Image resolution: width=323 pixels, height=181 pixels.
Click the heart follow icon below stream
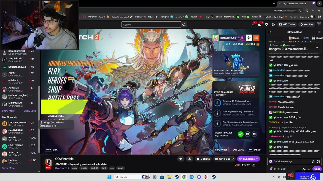coord(181,159)
